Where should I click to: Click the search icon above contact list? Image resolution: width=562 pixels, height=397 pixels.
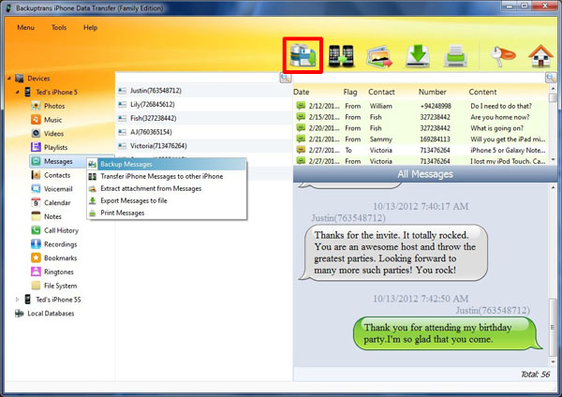[x=286, y=78]
